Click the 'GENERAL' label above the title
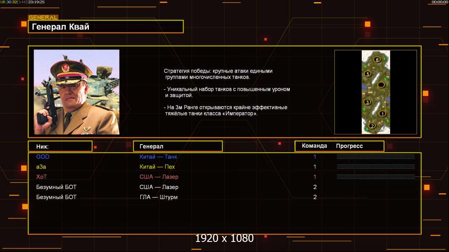 43,17
